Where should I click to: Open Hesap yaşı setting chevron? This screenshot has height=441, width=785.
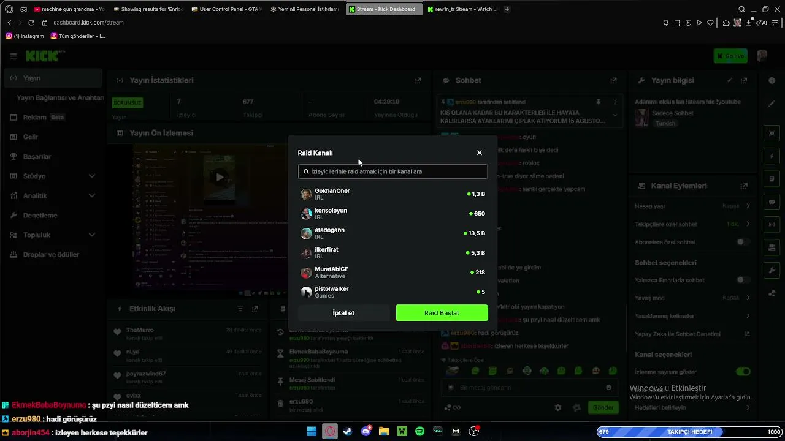pyautogui.click(x=748, y=206)
